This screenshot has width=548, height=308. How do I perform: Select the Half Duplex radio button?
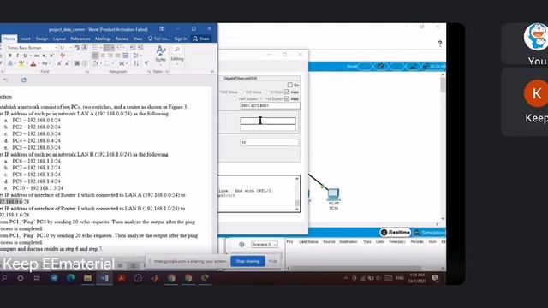pyautogui.click(x=235, y=99)
